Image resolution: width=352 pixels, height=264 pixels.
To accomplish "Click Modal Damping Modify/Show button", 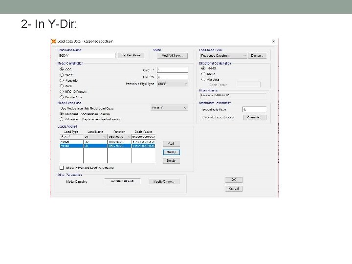I will click(x=164, y=181).
